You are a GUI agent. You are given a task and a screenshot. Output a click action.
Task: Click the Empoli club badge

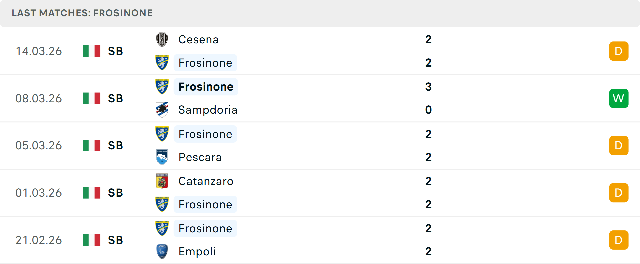click(x=161, y=252)
